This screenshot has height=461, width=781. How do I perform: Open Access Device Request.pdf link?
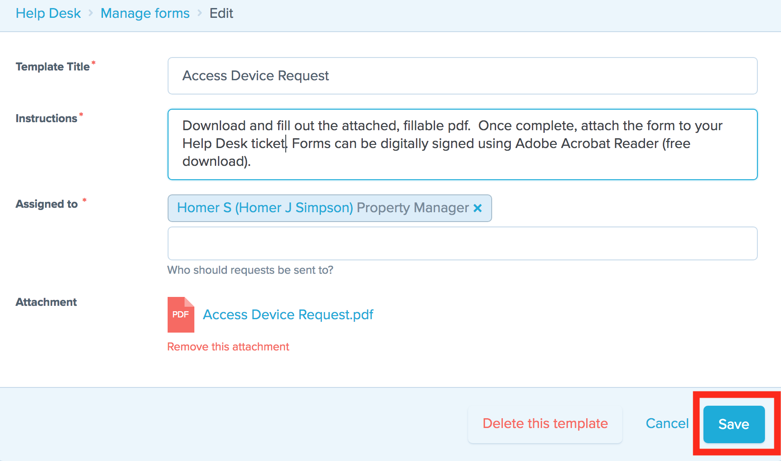point(288,315)
